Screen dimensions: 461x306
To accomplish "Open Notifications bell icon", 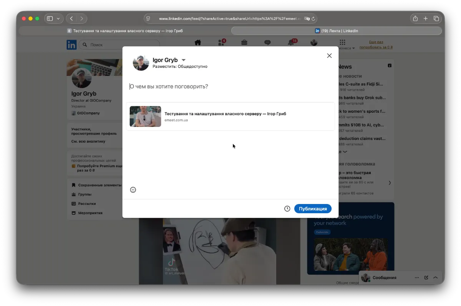I will (291, 43).
